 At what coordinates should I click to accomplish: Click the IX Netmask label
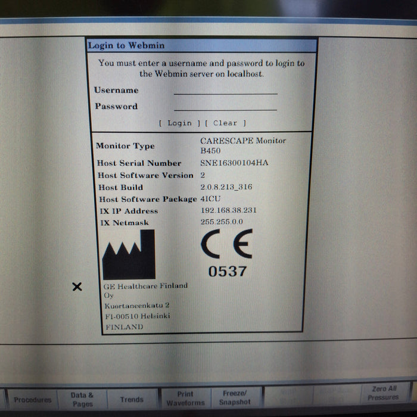124,223
